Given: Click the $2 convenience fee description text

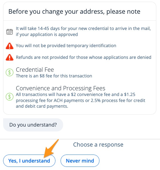Looking at the screenshot, I should pyautogui.click(x=81, y=100).
